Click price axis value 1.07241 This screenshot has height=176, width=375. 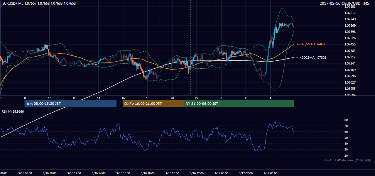(350, 63)
